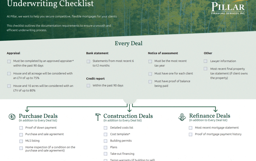Click the handshake Refinance Deals icon
The height and width of the screenshot is (161, 256).
tap(182, 117)
